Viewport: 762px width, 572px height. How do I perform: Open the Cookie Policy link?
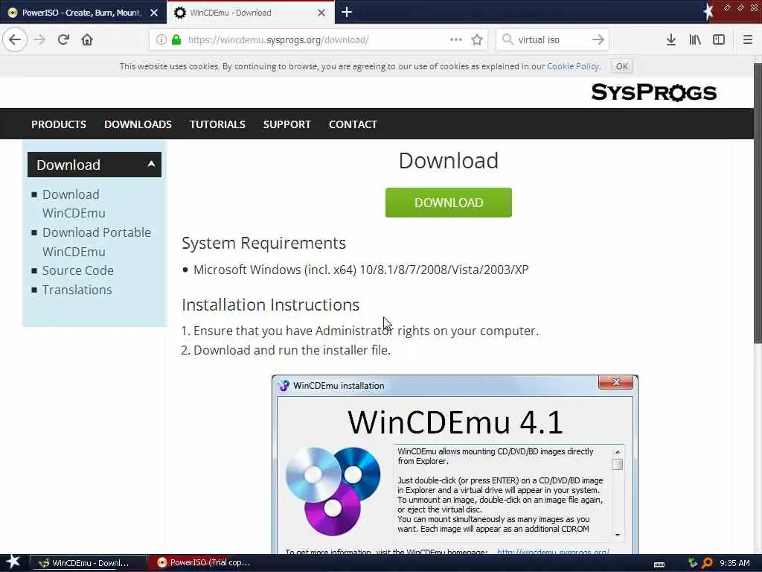(x=573, y=66)
